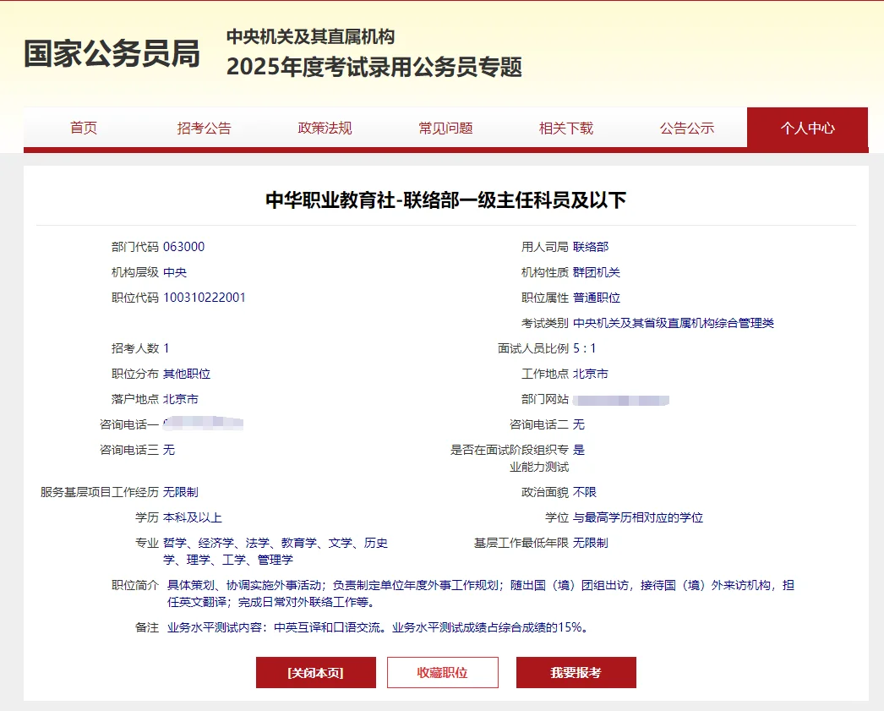Click the interview ratio value 5 : 1
The image size is (884, 711).
(x=584, y=348)
